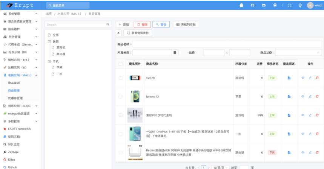
Task: Click the 商品名称 filter input
Action: pos(227,44)
